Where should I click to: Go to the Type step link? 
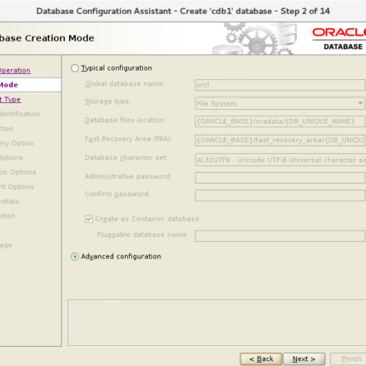[10, 100]
